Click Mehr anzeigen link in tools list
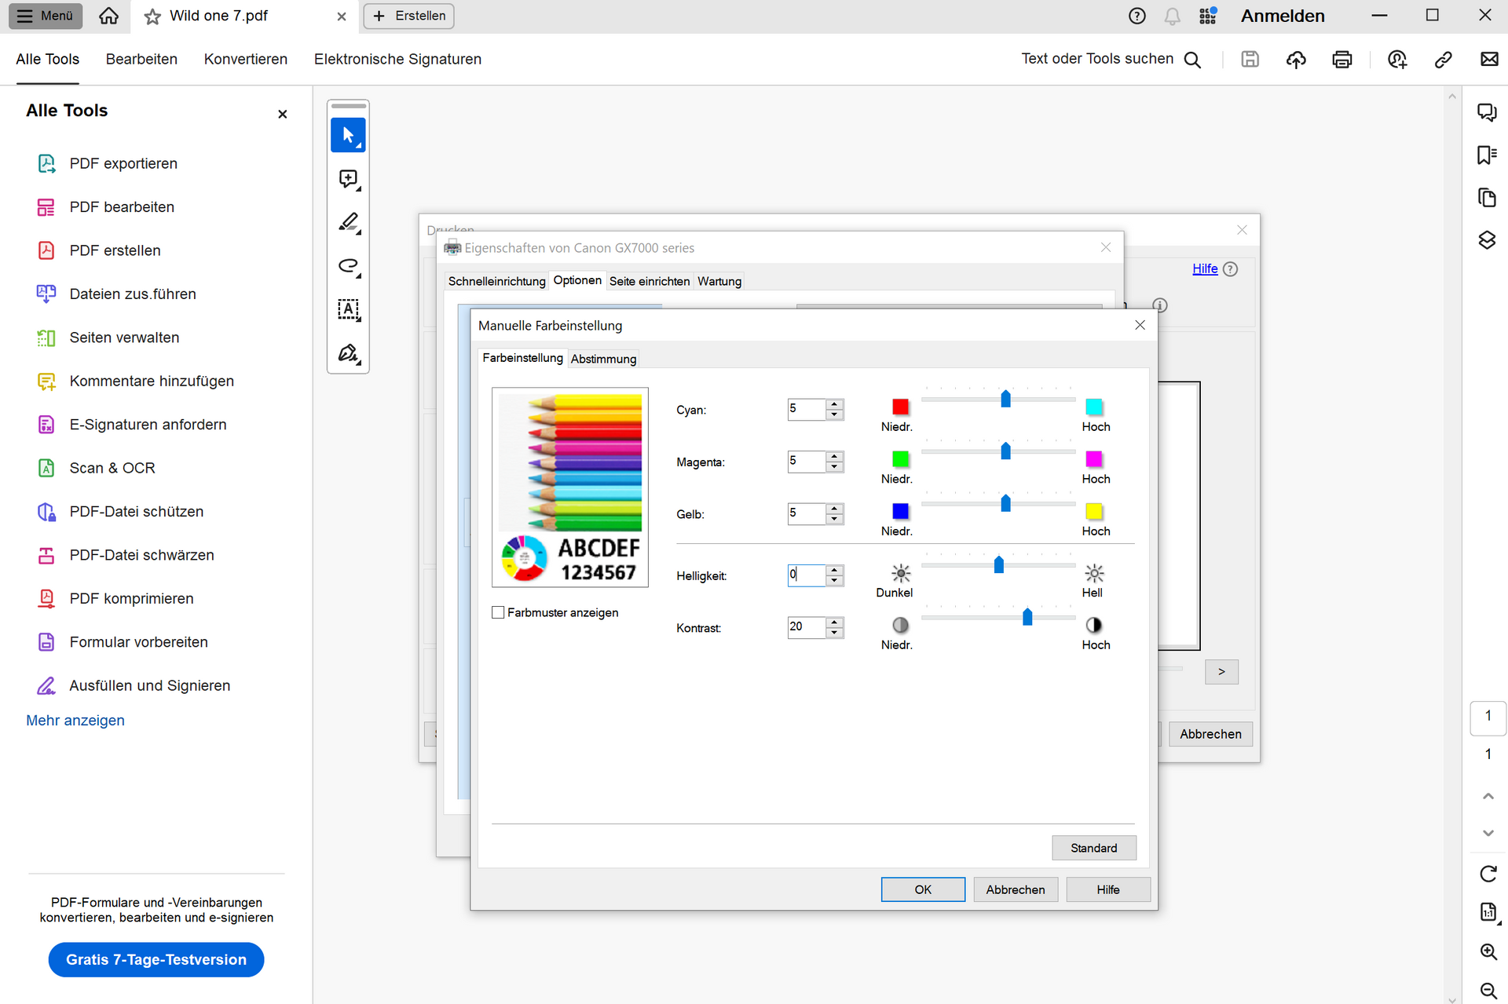The image size is (1508, 1004). click(75, 721)
